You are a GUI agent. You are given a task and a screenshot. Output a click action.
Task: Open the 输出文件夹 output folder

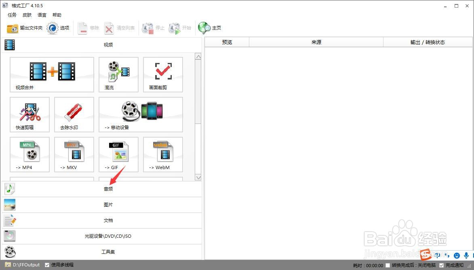[x=25, y=28]
